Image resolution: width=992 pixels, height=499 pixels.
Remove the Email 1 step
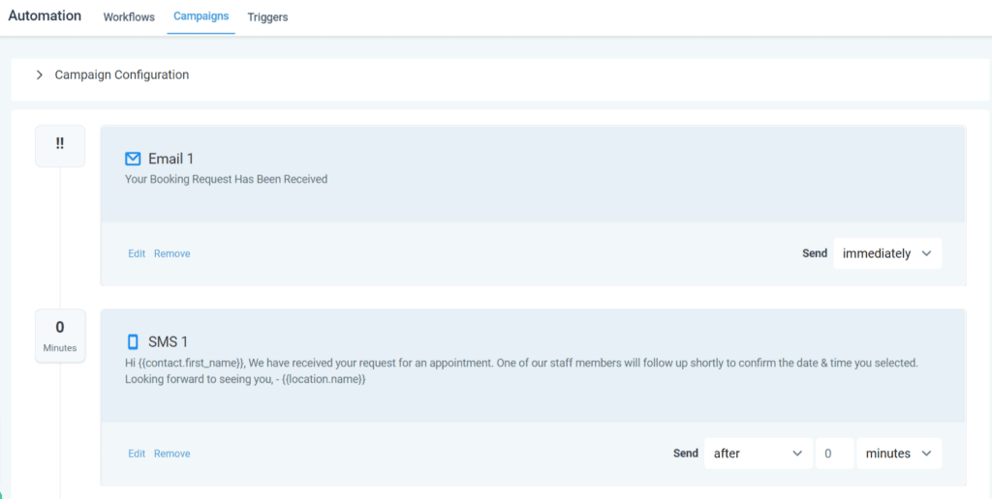click(172, 253)
